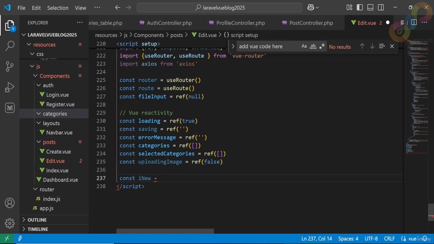Click the Components breadcrumb
This screenshot has width=434, height=244.
tap(149, 35)
